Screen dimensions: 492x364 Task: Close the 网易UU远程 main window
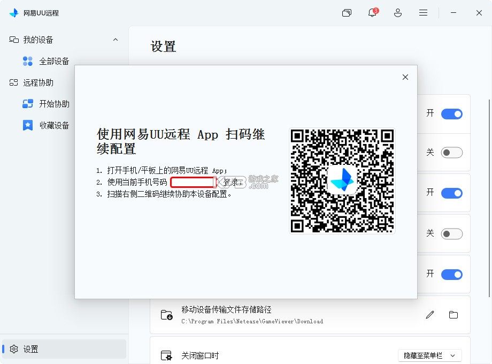(479, 13)
